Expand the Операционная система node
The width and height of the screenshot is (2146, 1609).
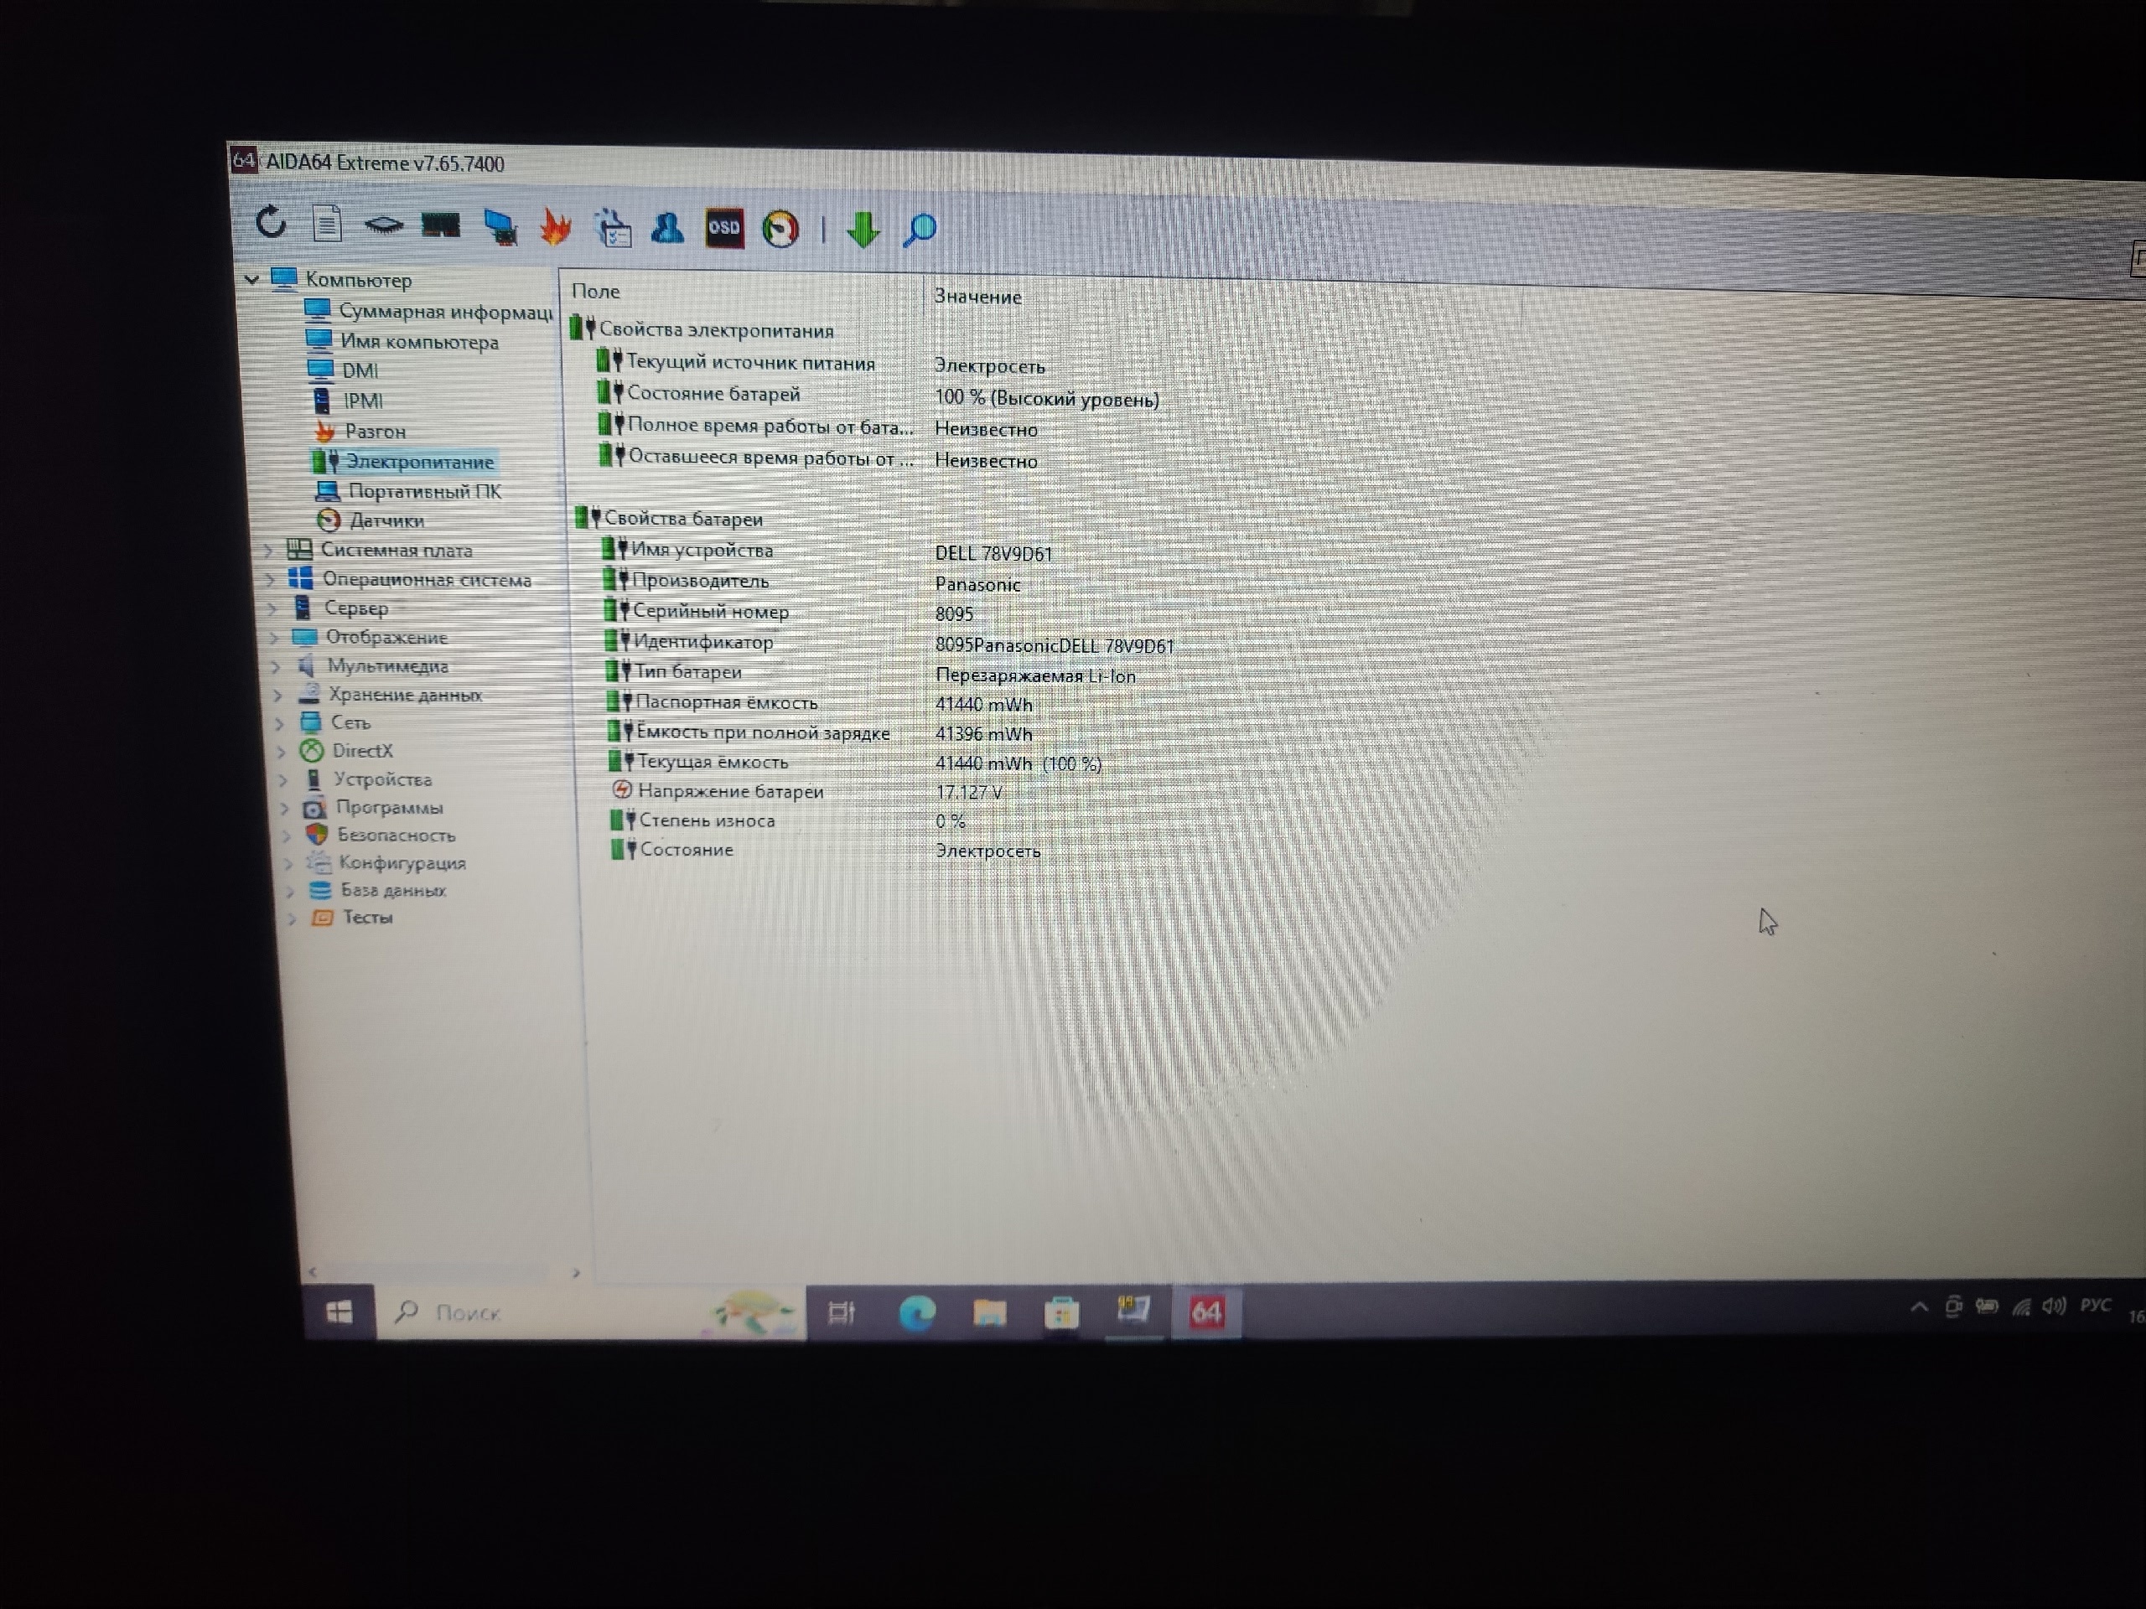270,579
